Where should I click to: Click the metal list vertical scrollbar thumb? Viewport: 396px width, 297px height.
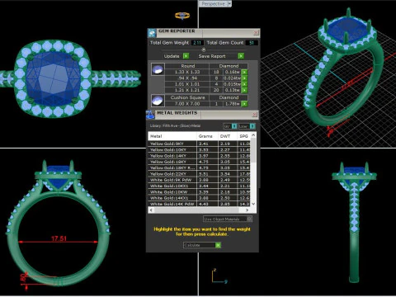253,150
